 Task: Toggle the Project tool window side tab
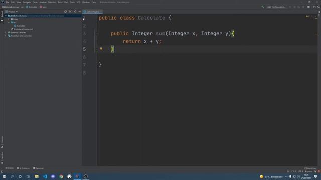coord(2,16)
